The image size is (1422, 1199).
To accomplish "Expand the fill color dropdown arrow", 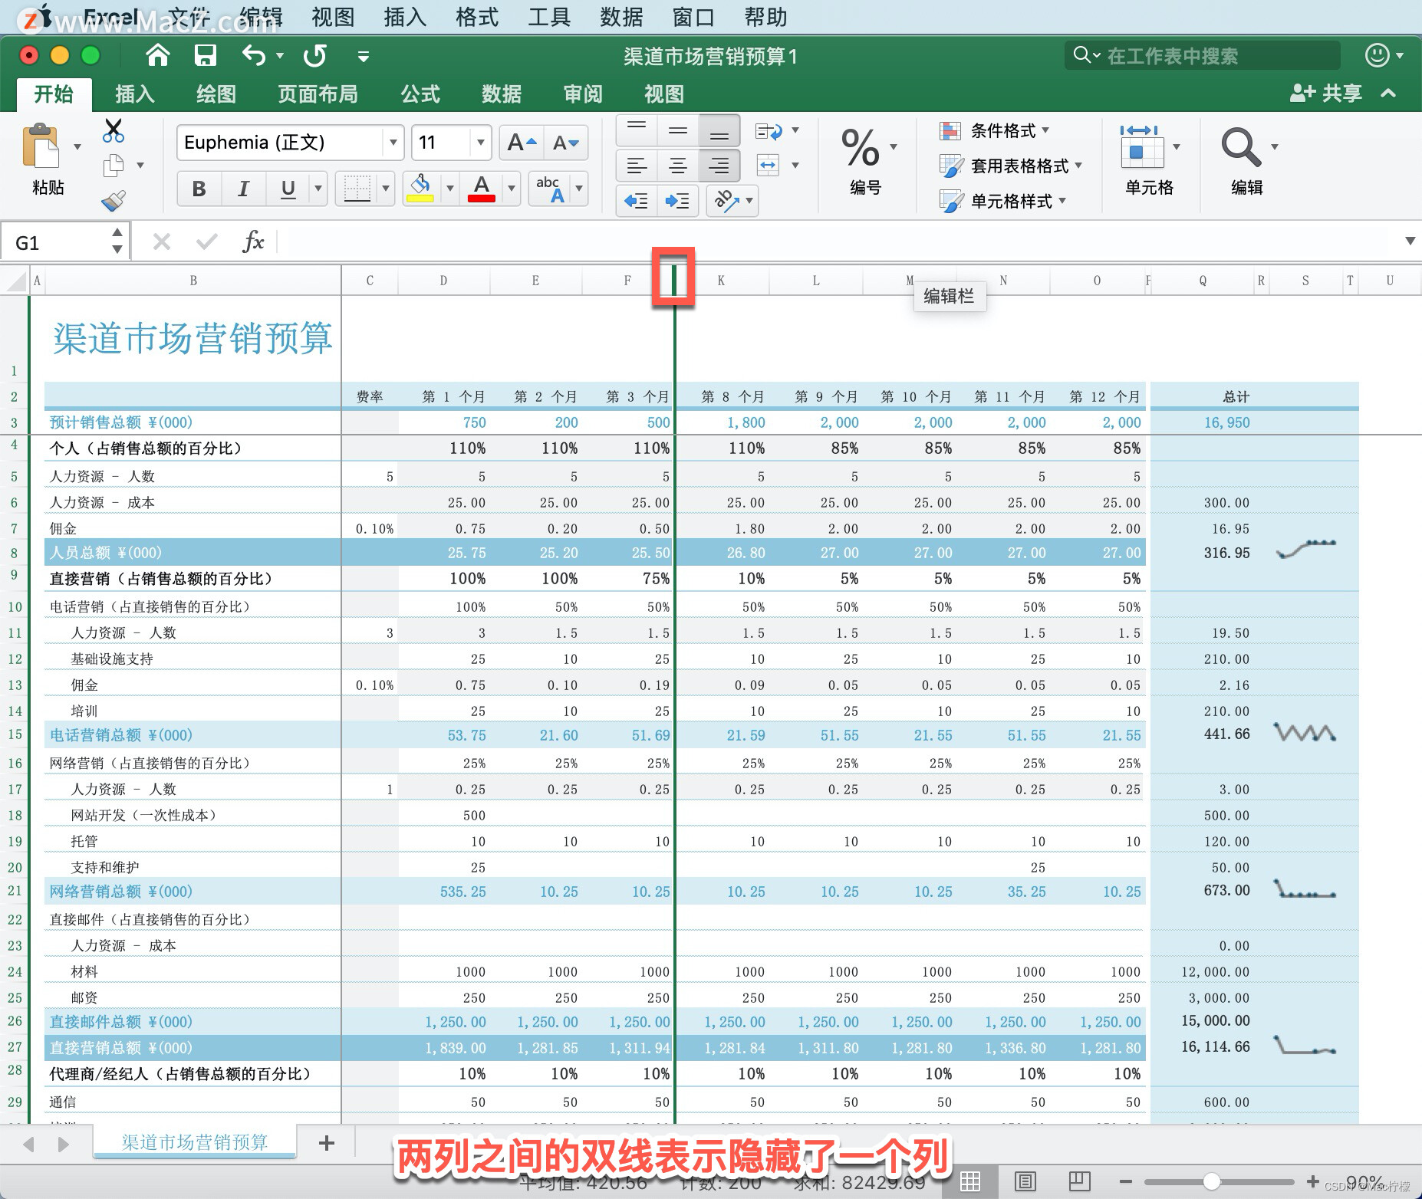I will [450, 188].
